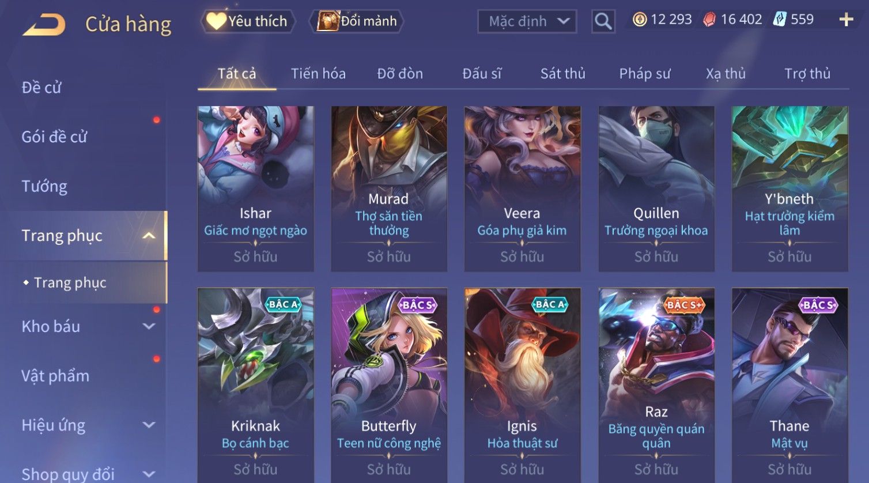Screen dimensions: 869x483
Task: Open Đổi mảnh chest exchange
Action: (x=357, y=21)
